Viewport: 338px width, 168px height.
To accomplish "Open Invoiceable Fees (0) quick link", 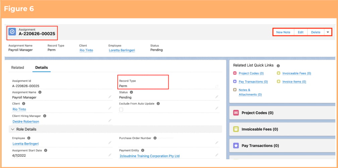I will pos(297,73).
